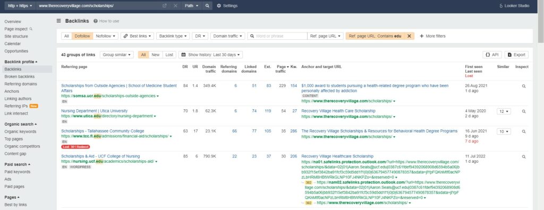The height and width of the screenshot is (210, 544).
Task: Open the external link icon in URL bar
Action: click(x=165, y=6)
